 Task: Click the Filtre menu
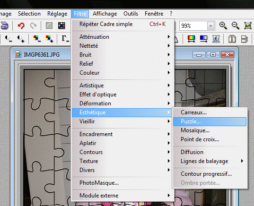(80, 14)
